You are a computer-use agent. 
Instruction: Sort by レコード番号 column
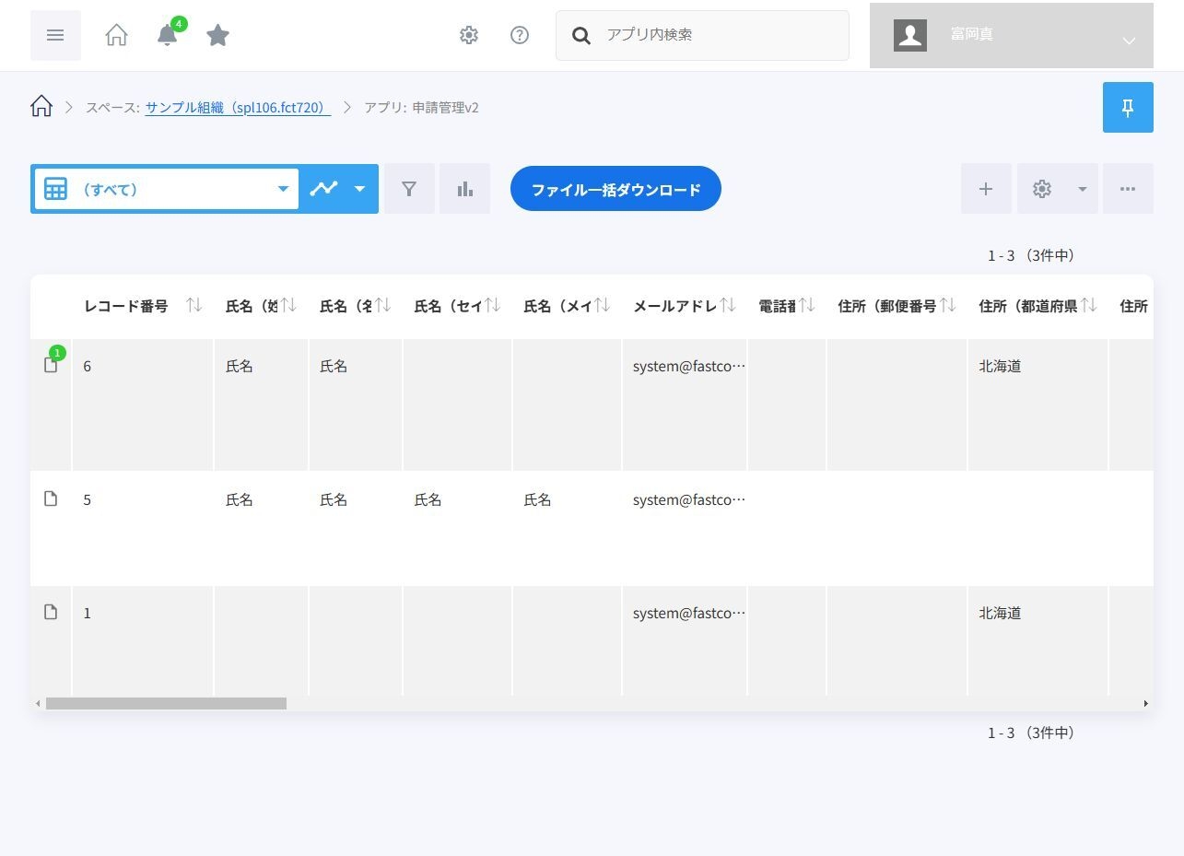point(193,306)
